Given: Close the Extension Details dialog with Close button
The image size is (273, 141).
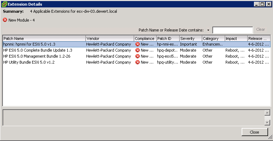Looking at the screenshot, I should tap(254, 132).
